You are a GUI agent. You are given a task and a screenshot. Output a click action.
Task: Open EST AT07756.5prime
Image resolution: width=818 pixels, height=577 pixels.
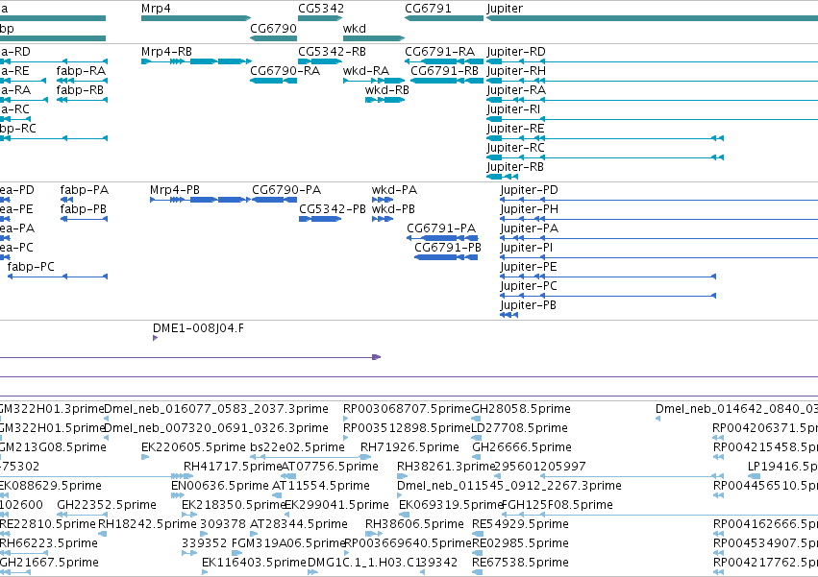[330, 467]
